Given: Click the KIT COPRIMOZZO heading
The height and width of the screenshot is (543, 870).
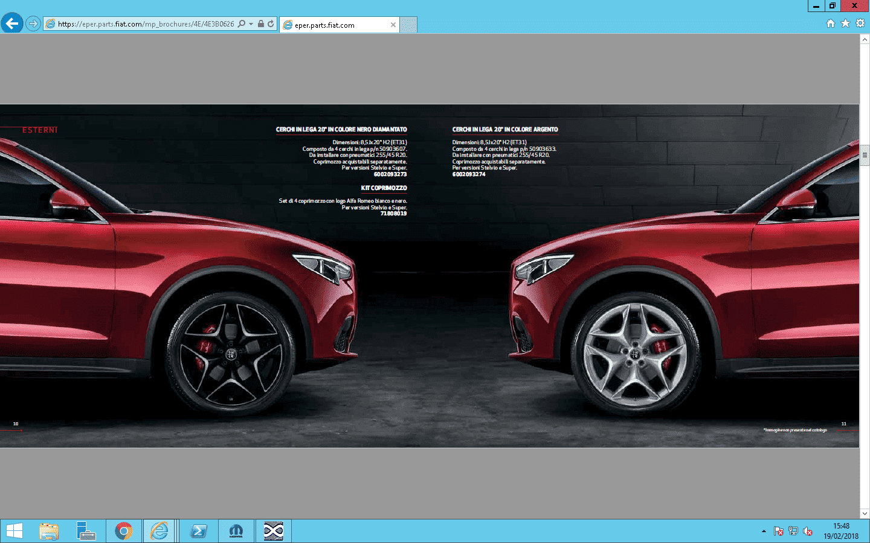Looking at the screenshot, I should coord(384,188).
